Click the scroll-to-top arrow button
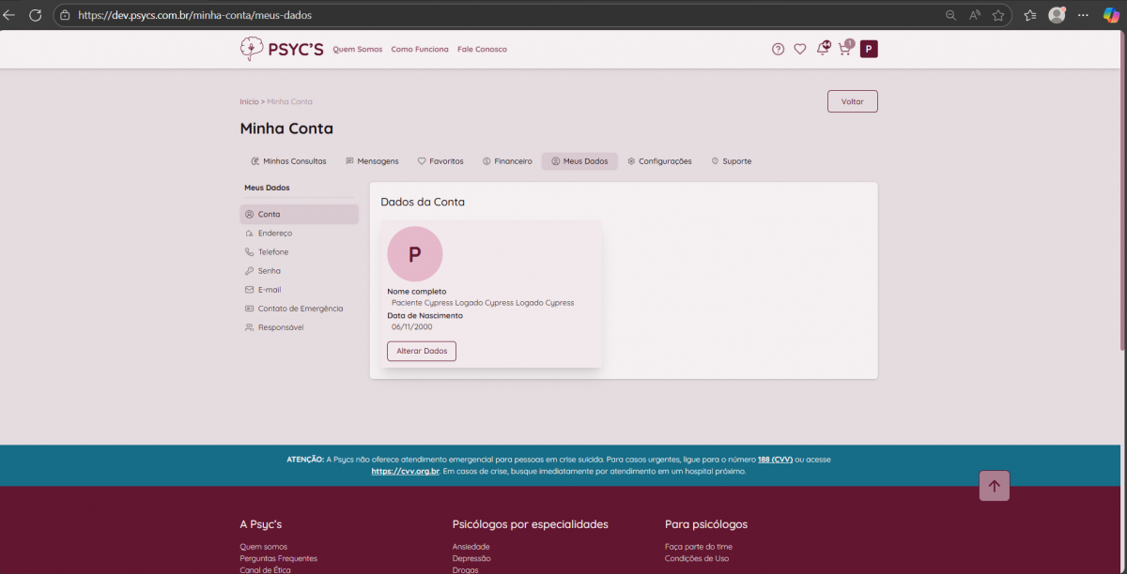The height and width of the screenshot is (574, 1127). point(994,486)
